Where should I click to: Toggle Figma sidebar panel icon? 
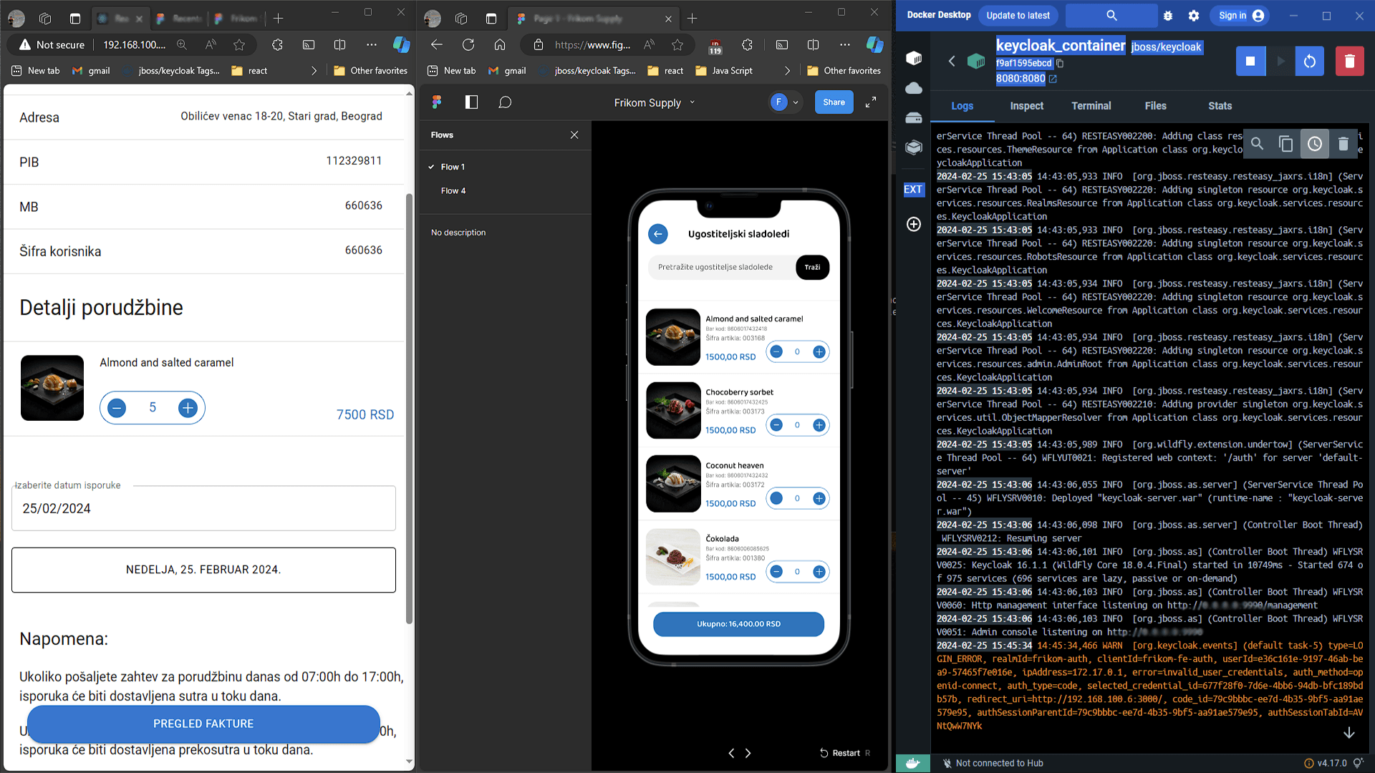coord(471,102)
